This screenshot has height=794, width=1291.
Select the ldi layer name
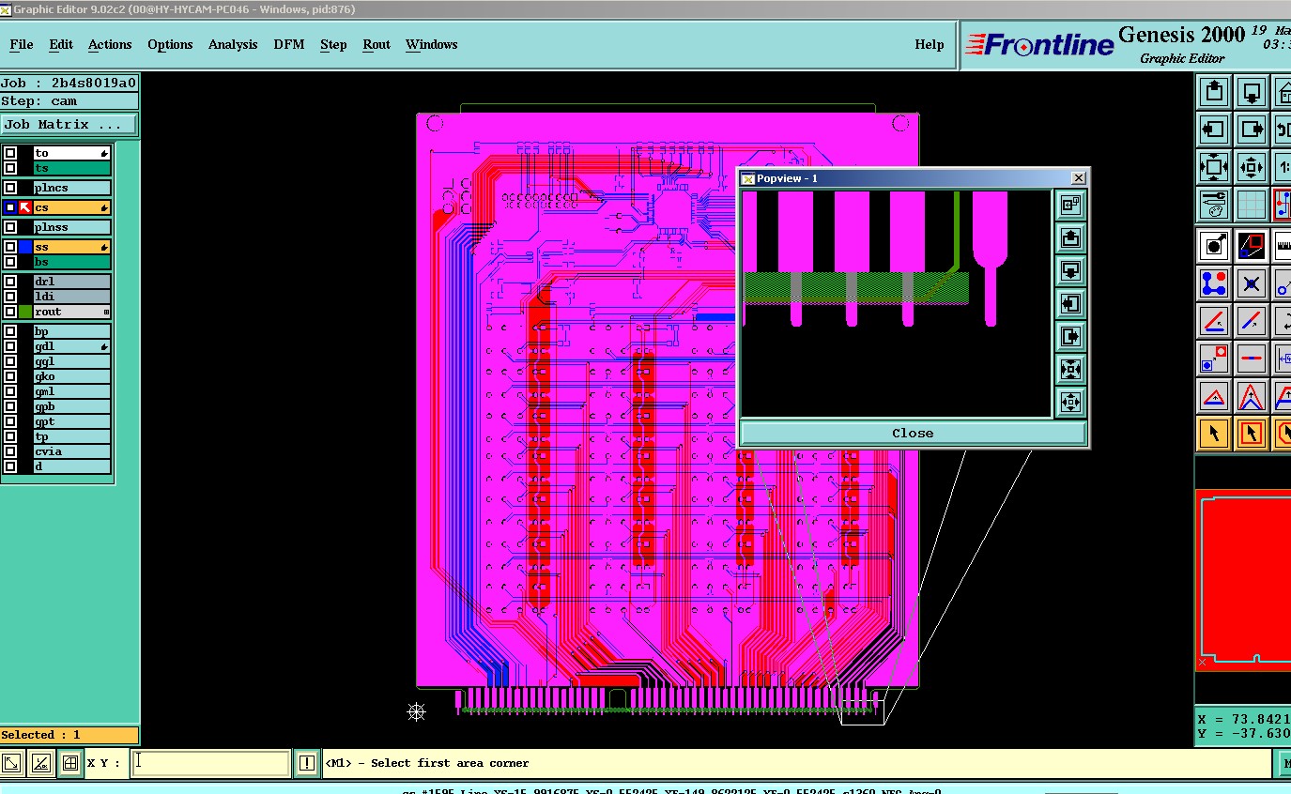(72, 297)
